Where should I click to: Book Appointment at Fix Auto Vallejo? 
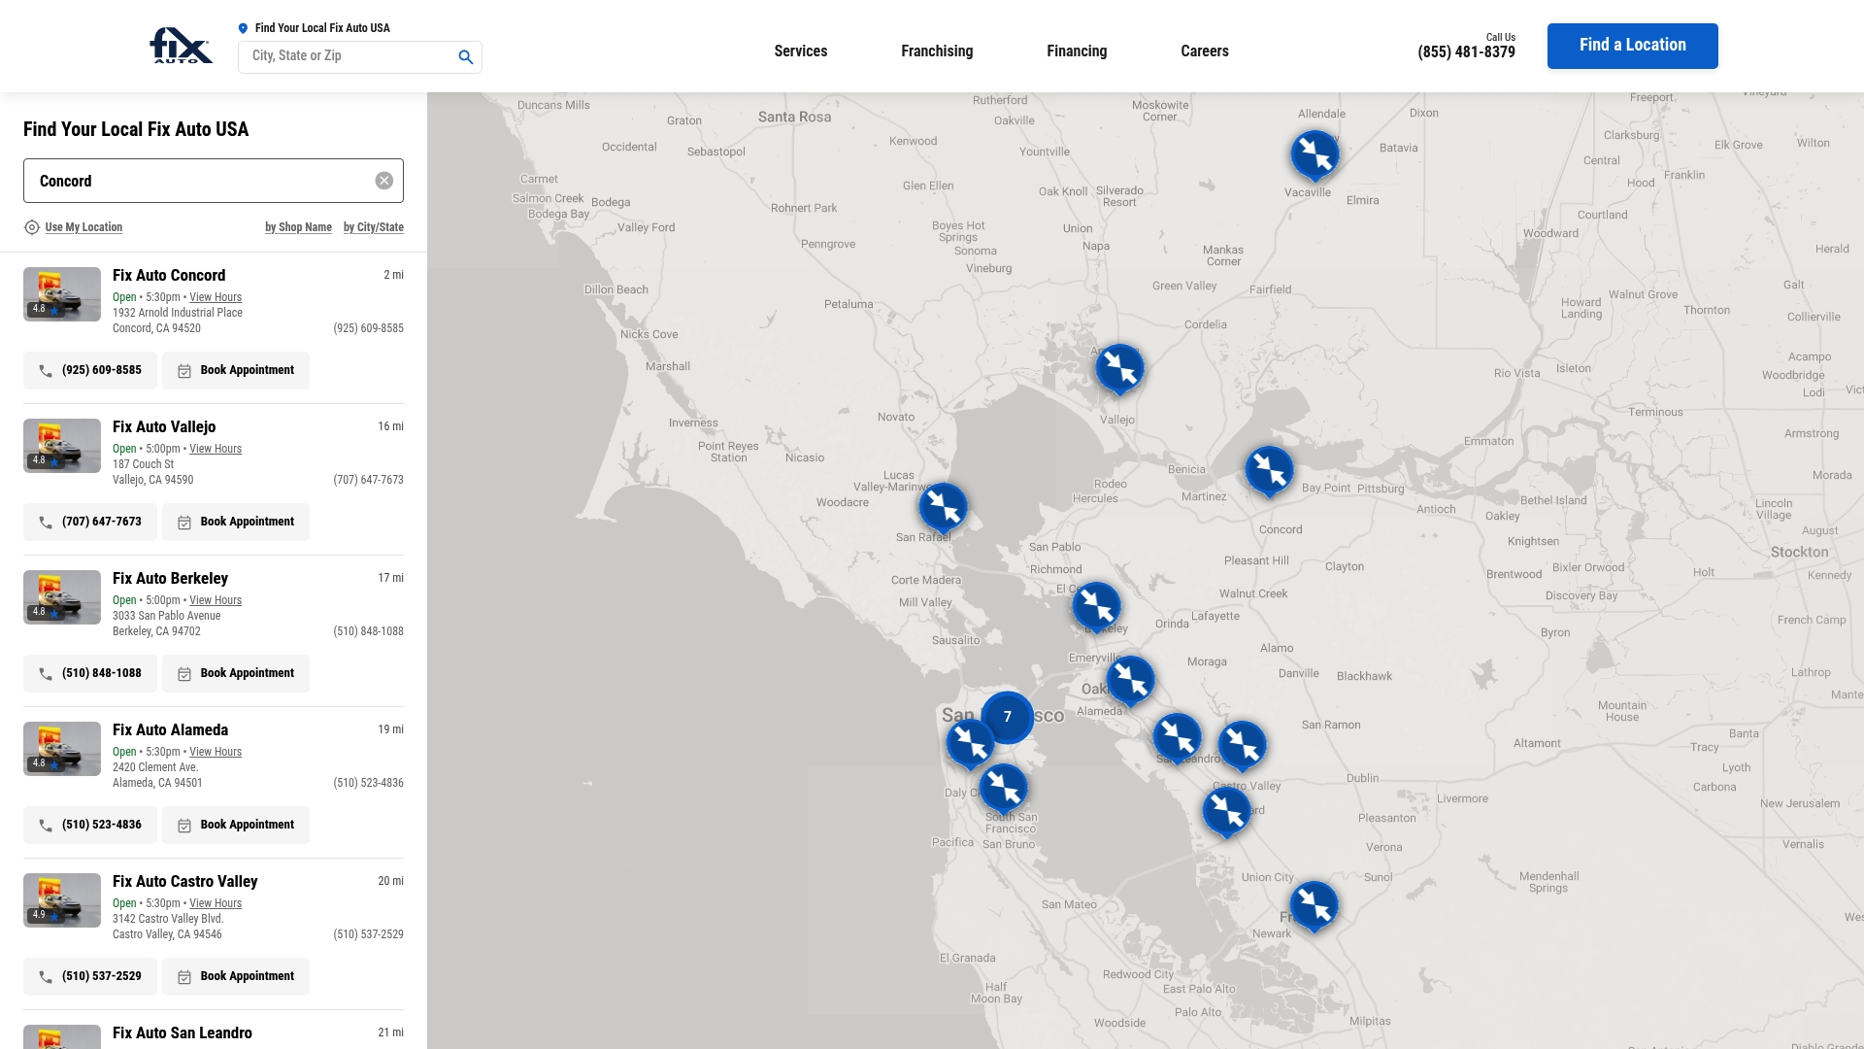click(x=236, y=522)
